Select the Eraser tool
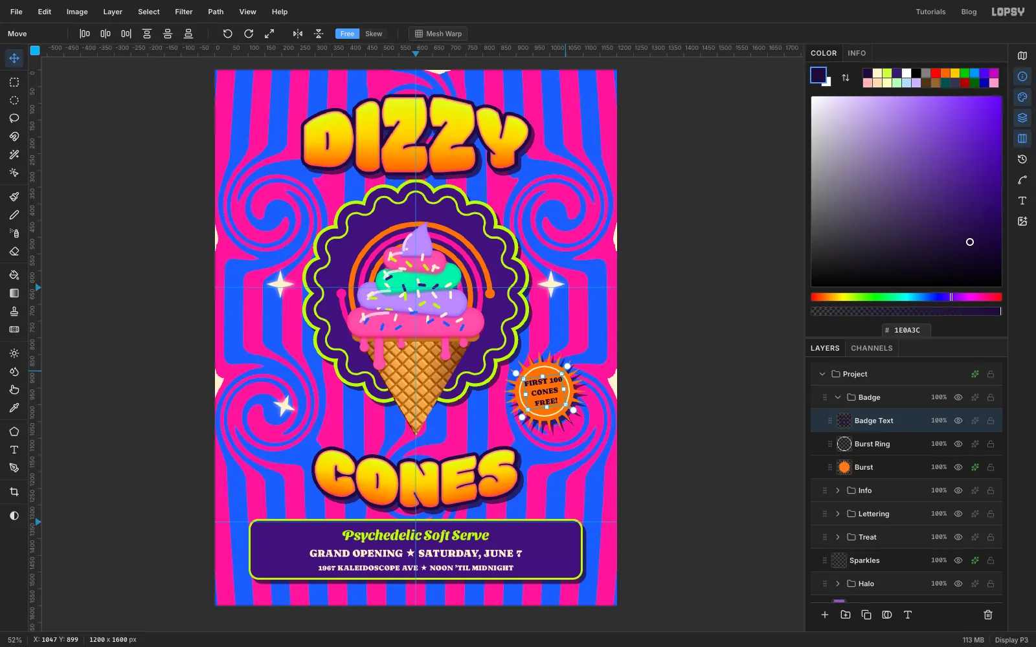The width and height of the screenshot is (1036, 647). tap(14, 251)
